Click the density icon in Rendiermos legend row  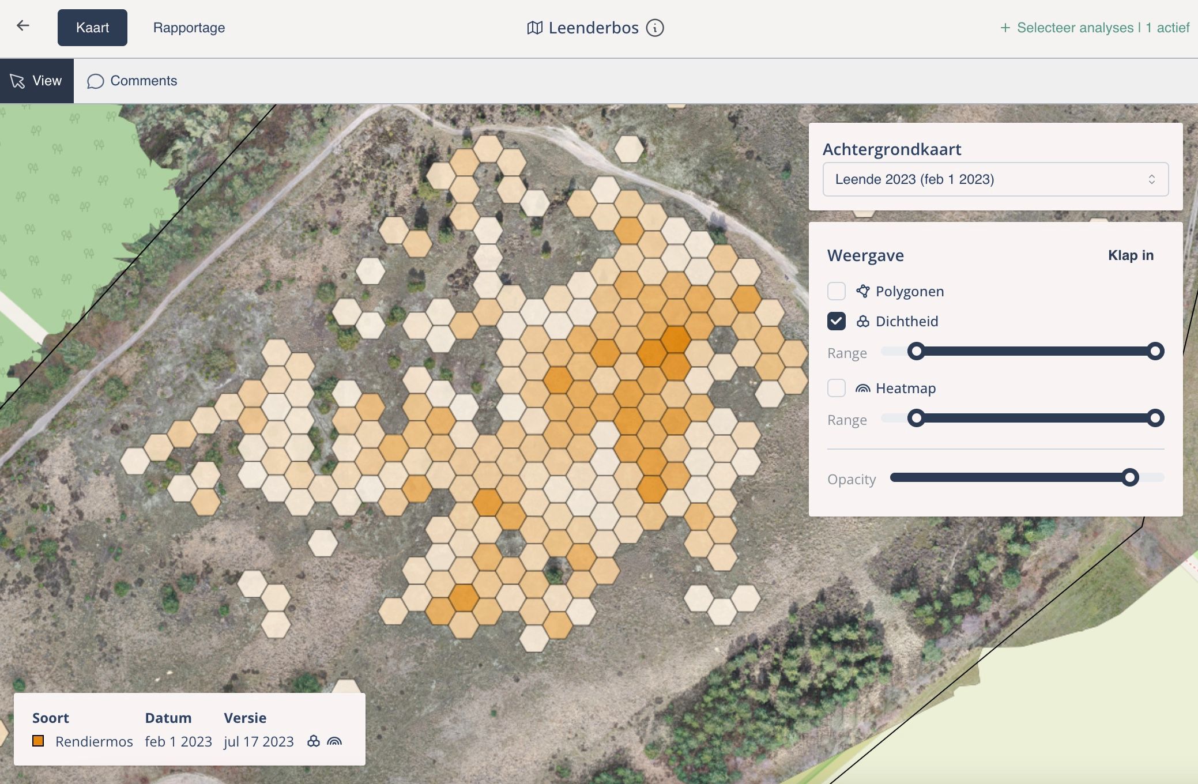pyautogui.click(x=314, y=741)
